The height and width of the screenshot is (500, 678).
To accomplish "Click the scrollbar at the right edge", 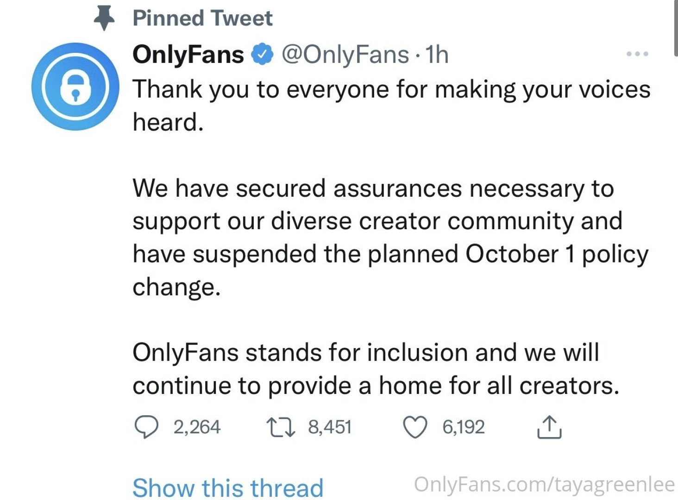I will click(676, 28).
